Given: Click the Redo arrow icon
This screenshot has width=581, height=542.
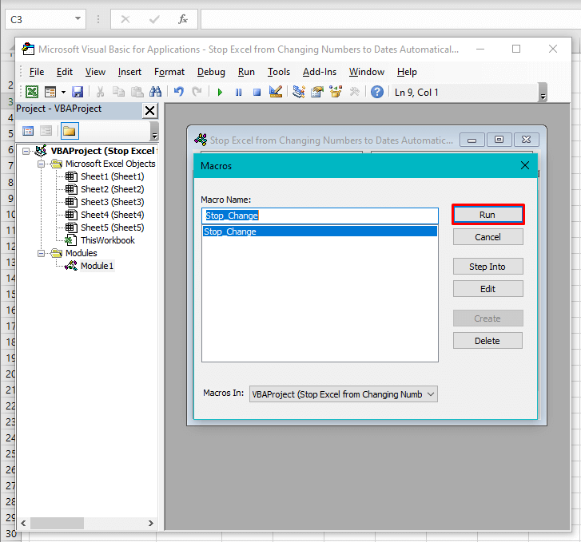Looking at the screenshot, I should (x=197, y=92).
